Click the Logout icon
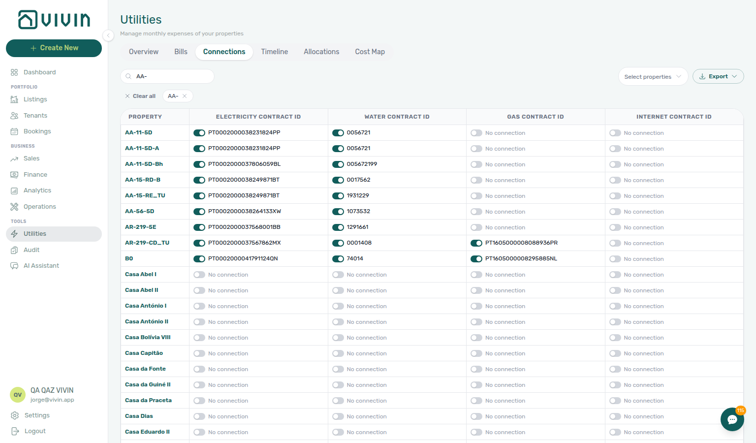The image size is (756, 443). click(x=15, y=431)
